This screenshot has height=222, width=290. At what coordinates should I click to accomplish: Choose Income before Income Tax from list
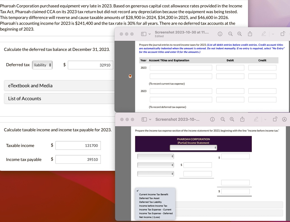[x=153, y=206]
